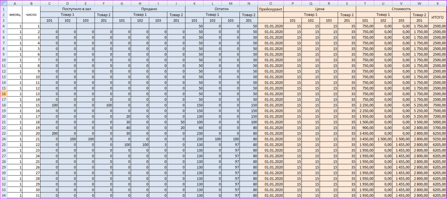Select the highlighted row header 16
447x199 pixels.
(3, 94)
